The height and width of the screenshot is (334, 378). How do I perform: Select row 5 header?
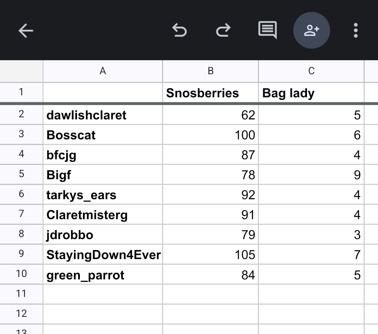[21, 174]
